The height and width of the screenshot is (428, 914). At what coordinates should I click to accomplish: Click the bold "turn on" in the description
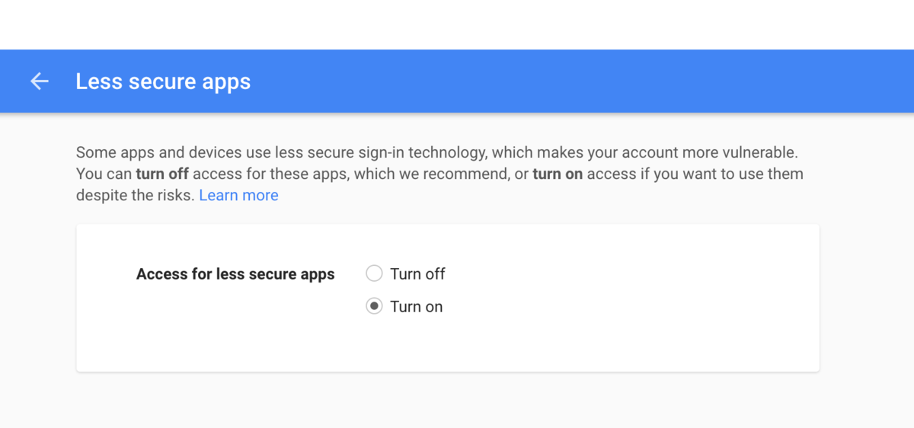coord(558,174)
